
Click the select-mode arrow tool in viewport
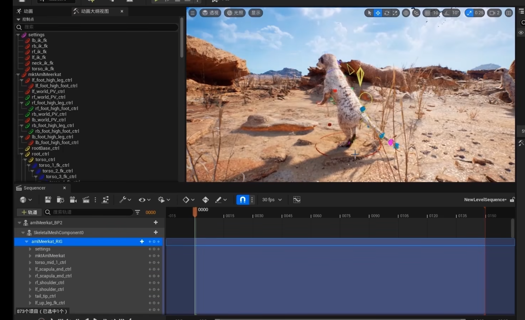[x=369, y=13]
